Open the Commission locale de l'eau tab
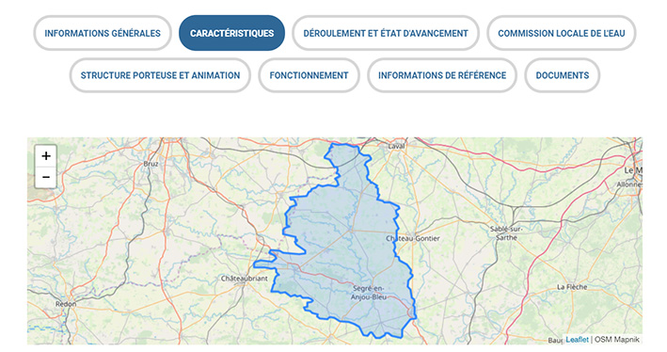 561,33
